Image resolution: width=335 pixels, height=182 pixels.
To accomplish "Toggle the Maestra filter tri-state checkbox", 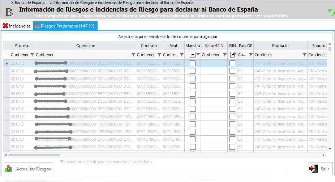I will (193, 55).
